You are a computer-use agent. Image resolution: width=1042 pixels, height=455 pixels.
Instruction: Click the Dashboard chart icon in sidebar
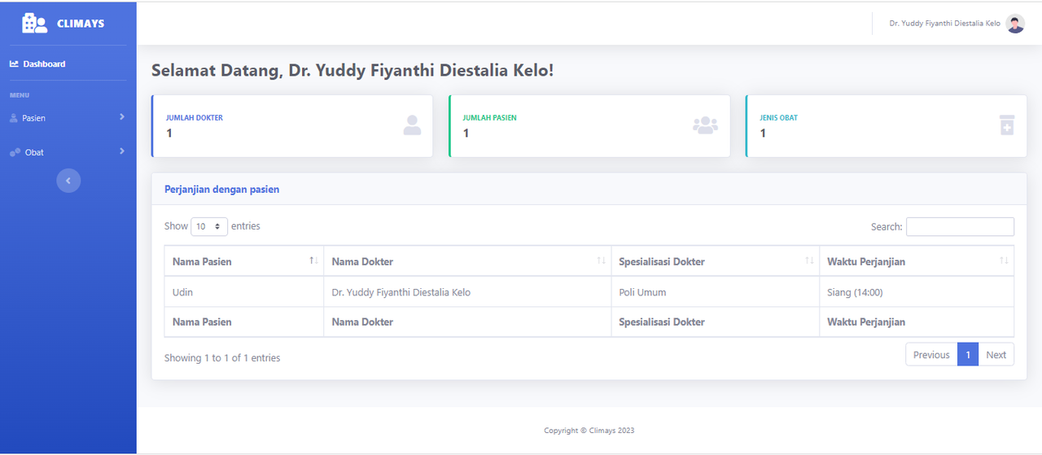[14, 63]
